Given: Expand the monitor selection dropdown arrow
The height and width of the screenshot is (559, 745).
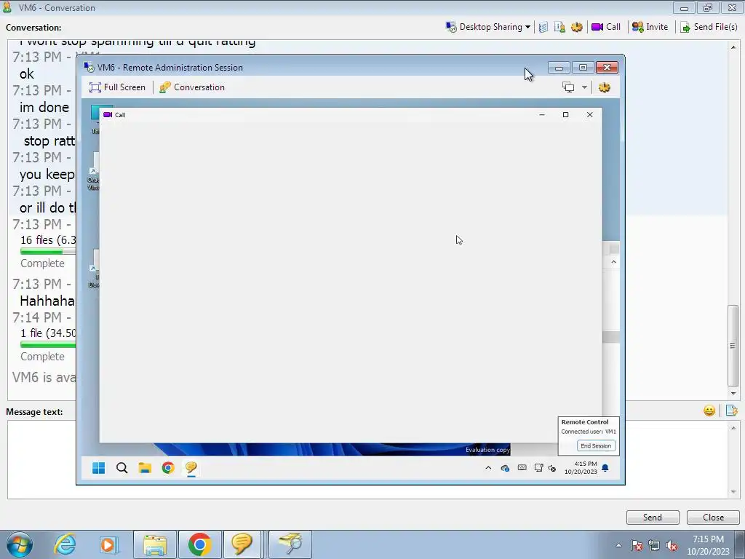Looking at the screenshot, I should [584, 87].
